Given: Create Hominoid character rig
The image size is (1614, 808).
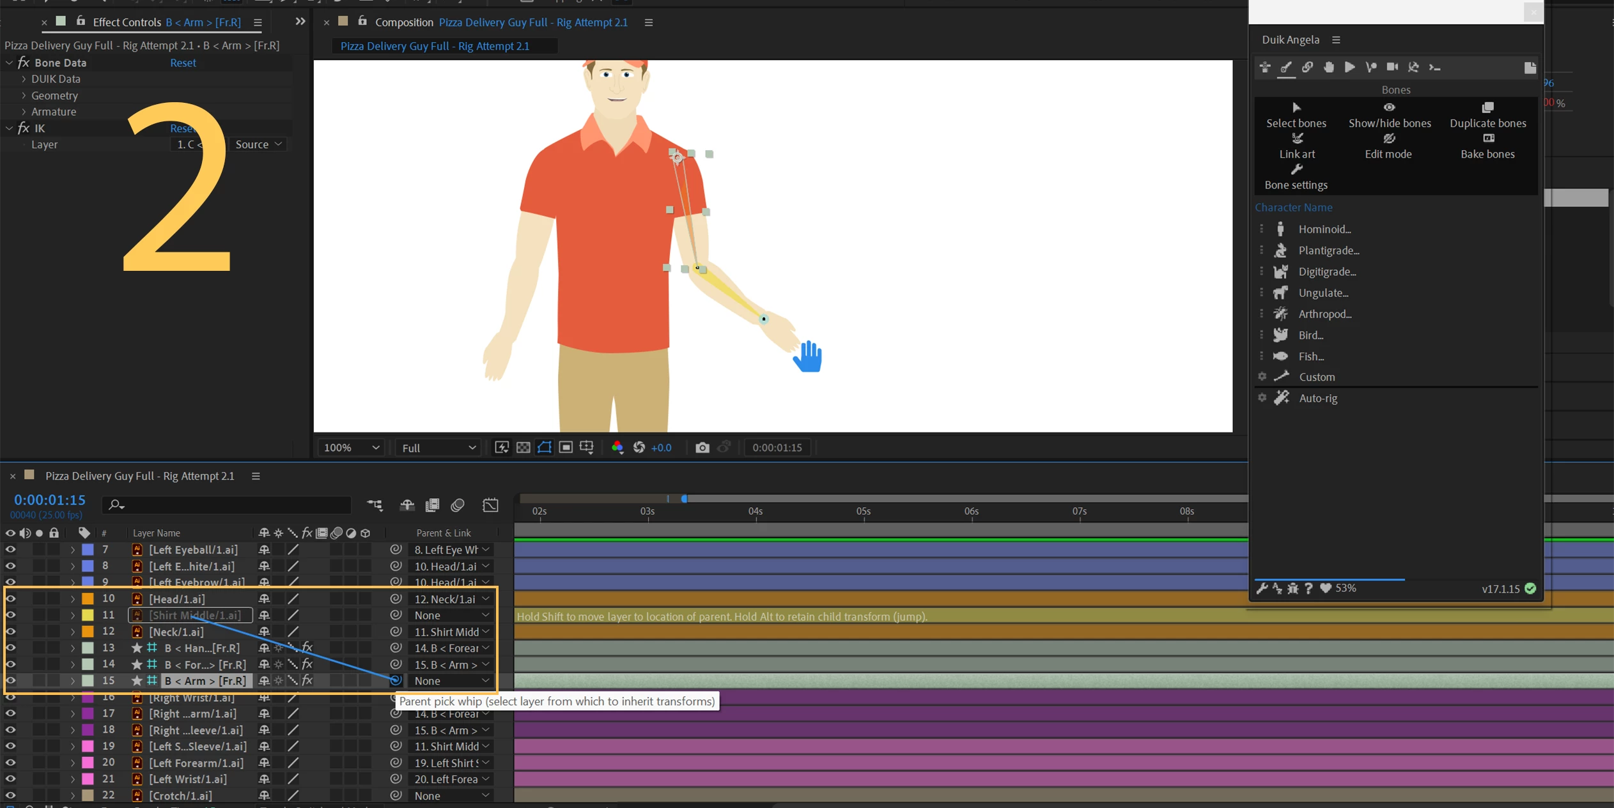Looking at the screenshot, I should tap(1324, 229).
